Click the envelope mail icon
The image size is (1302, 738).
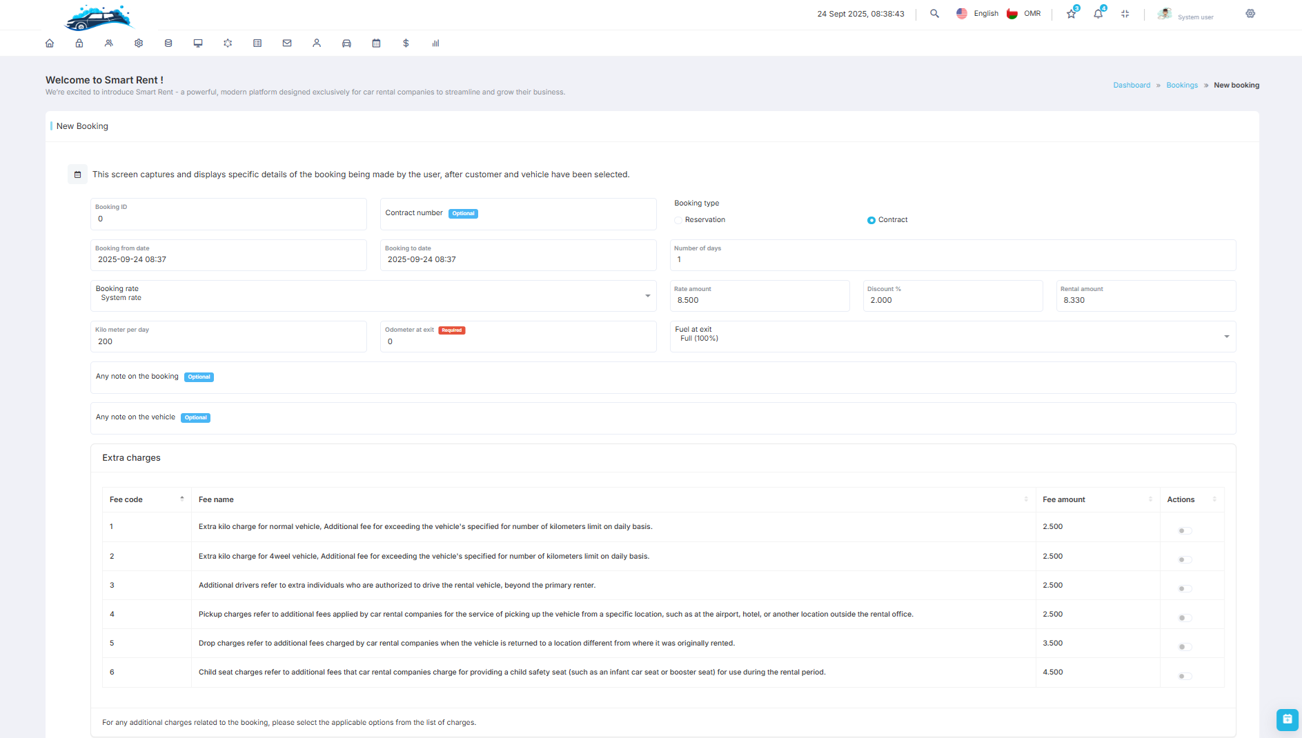[x=287, y=43]
